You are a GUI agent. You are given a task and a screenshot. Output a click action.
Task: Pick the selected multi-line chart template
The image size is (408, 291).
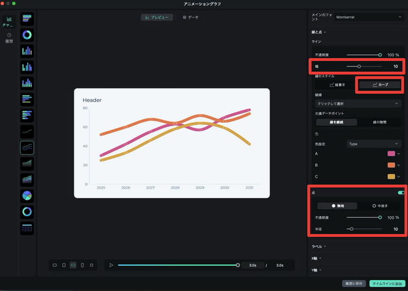click(27, 147)
